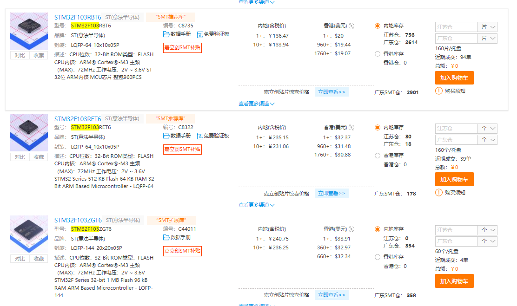Image resolution: width=517 pixels, height=306 pixels.
Task: Open 个 unit dropdown for 广东仓 STM32F103RET6
Action: click(487, 140)
